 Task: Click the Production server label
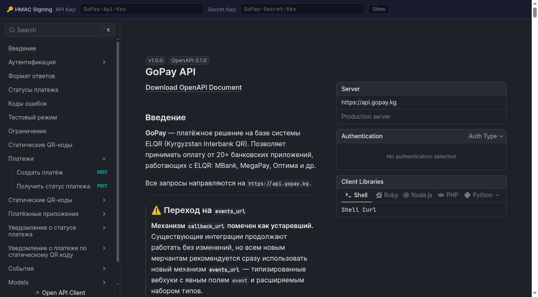[366, 117]
